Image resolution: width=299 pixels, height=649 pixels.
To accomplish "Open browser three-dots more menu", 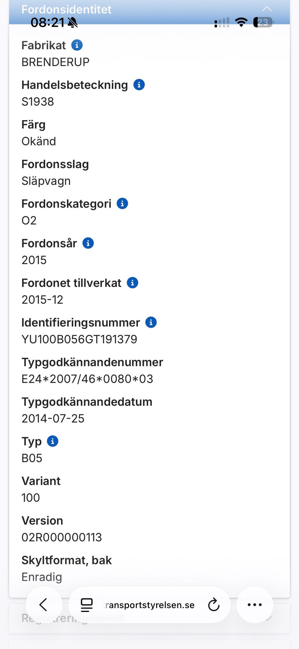I will [254, 605].
